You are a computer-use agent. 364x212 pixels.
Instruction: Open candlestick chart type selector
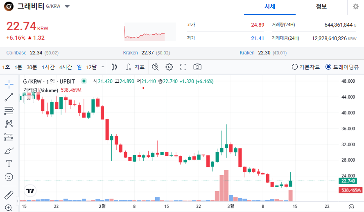click(114, 67)
